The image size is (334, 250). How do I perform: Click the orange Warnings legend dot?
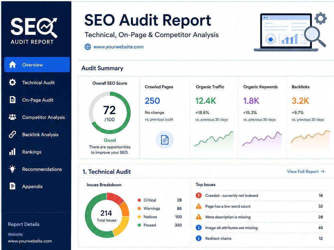(x=139, y=208)
